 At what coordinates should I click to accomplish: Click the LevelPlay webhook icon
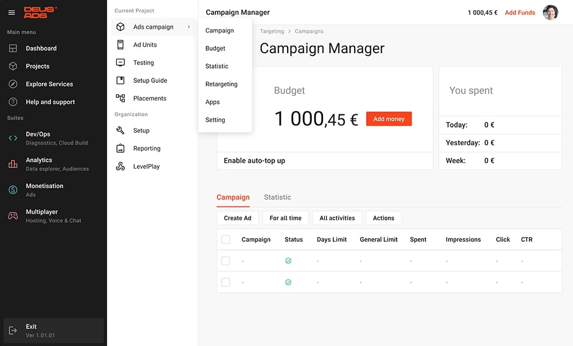click(x=120, y=166)
